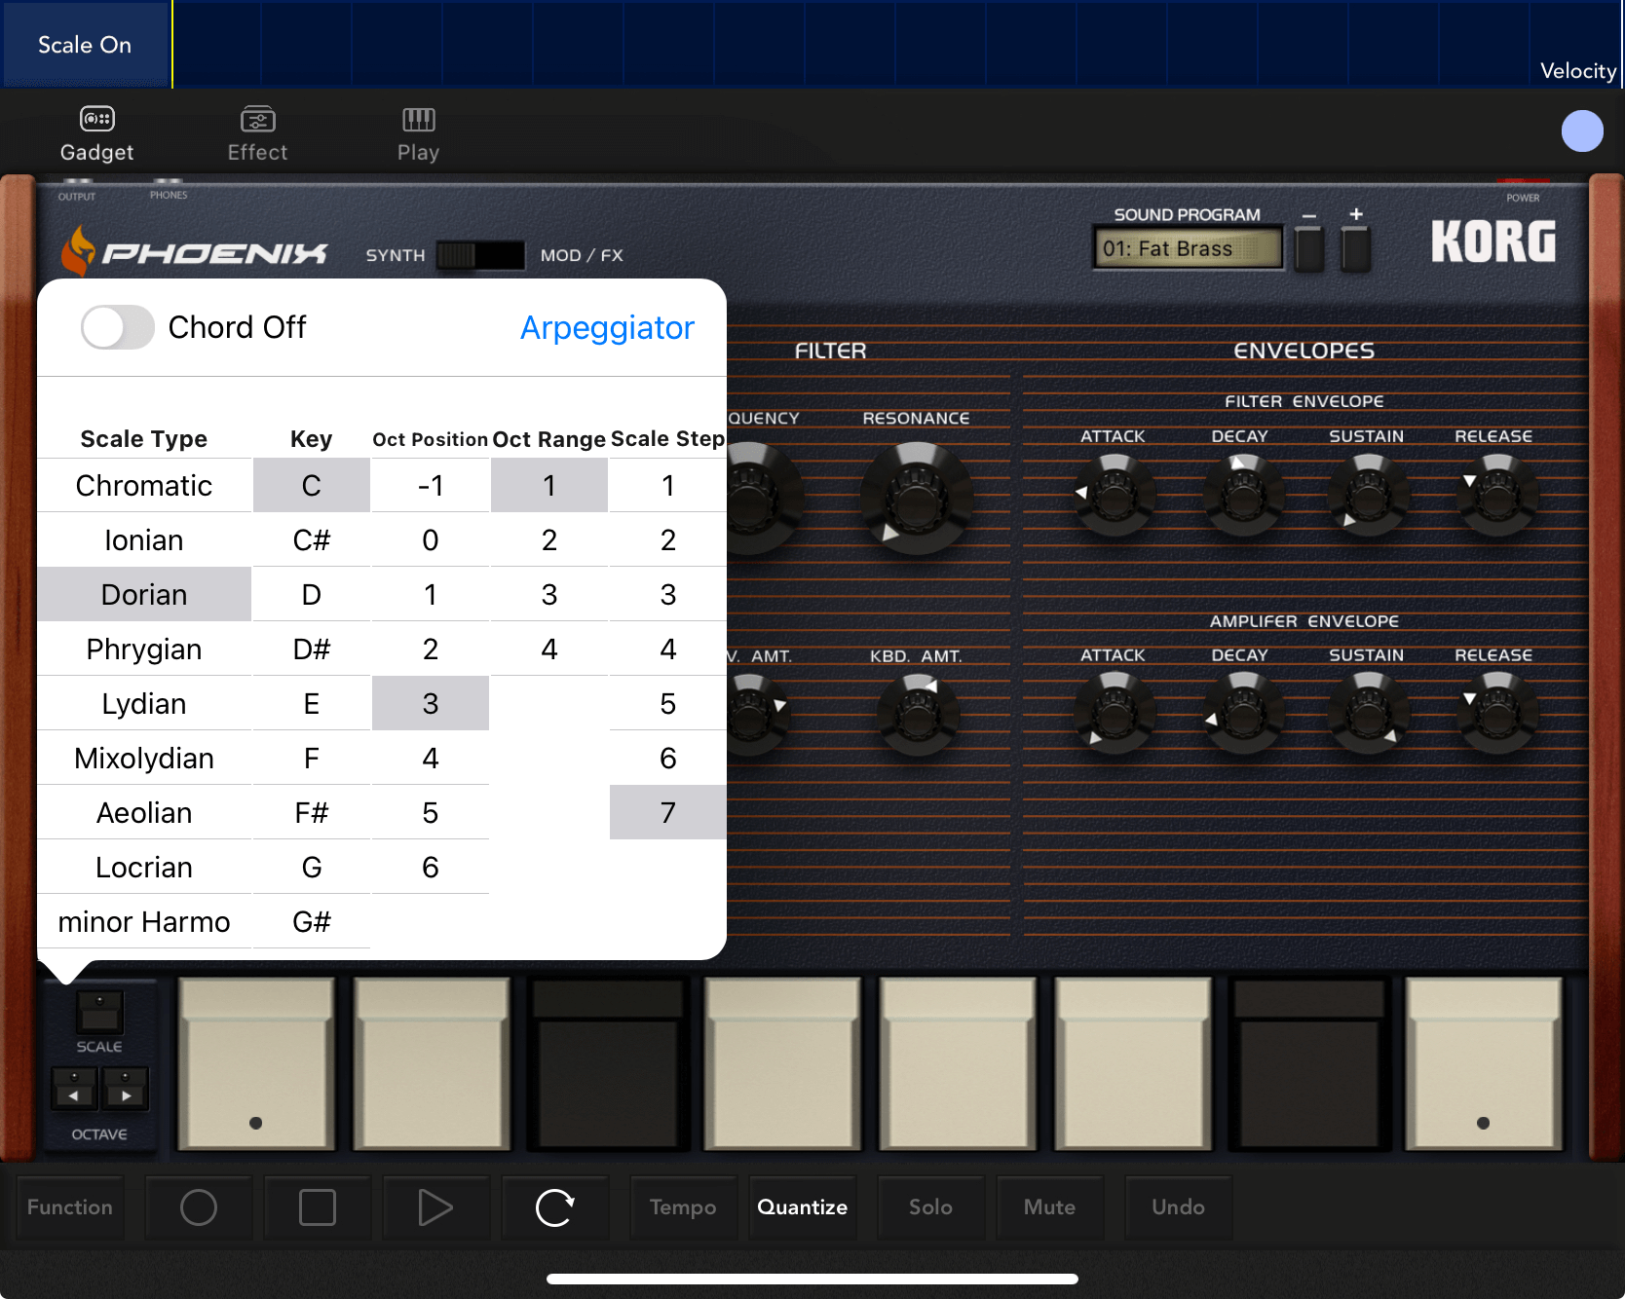Image resolution: width=1625 pixels, height=1299 pixels.
Task: Set Key to F#
Action: (312, 812)
